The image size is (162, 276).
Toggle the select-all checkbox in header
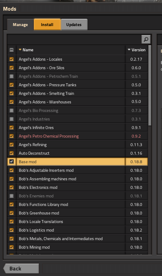[12, 50]
